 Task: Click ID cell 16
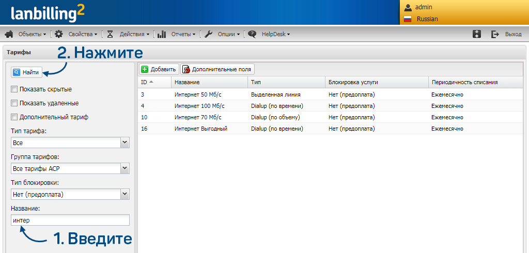pos(144,129)
